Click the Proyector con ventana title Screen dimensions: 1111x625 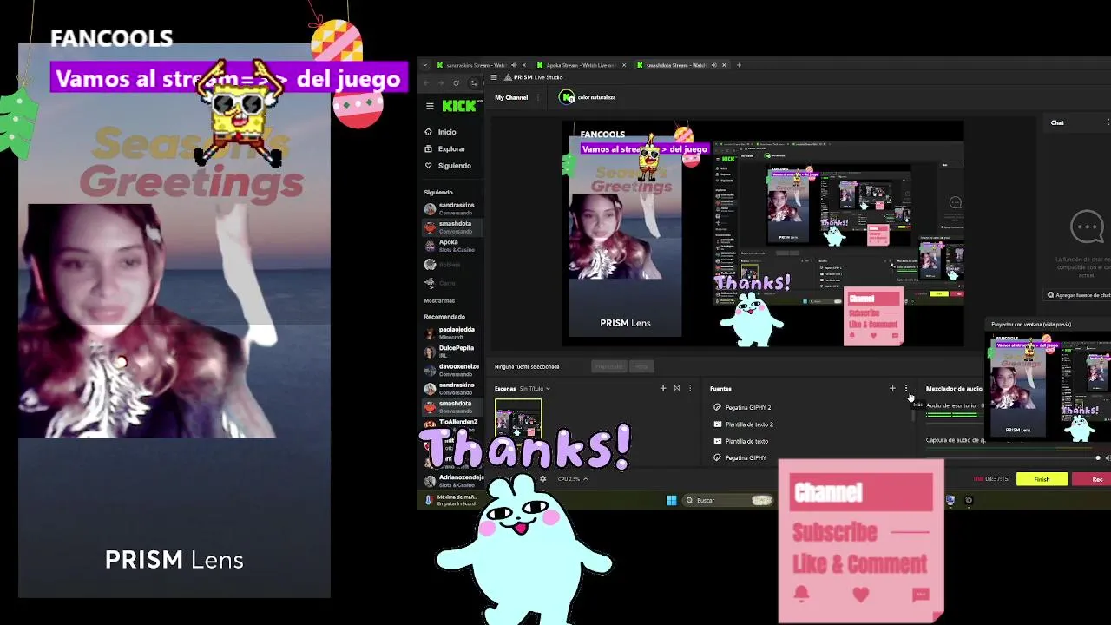coord(1031,324)
